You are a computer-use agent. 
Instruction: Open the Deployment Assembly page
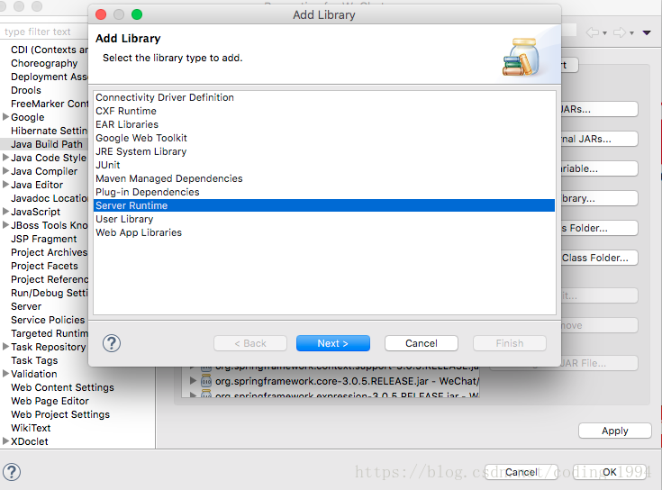coord(50,77)
